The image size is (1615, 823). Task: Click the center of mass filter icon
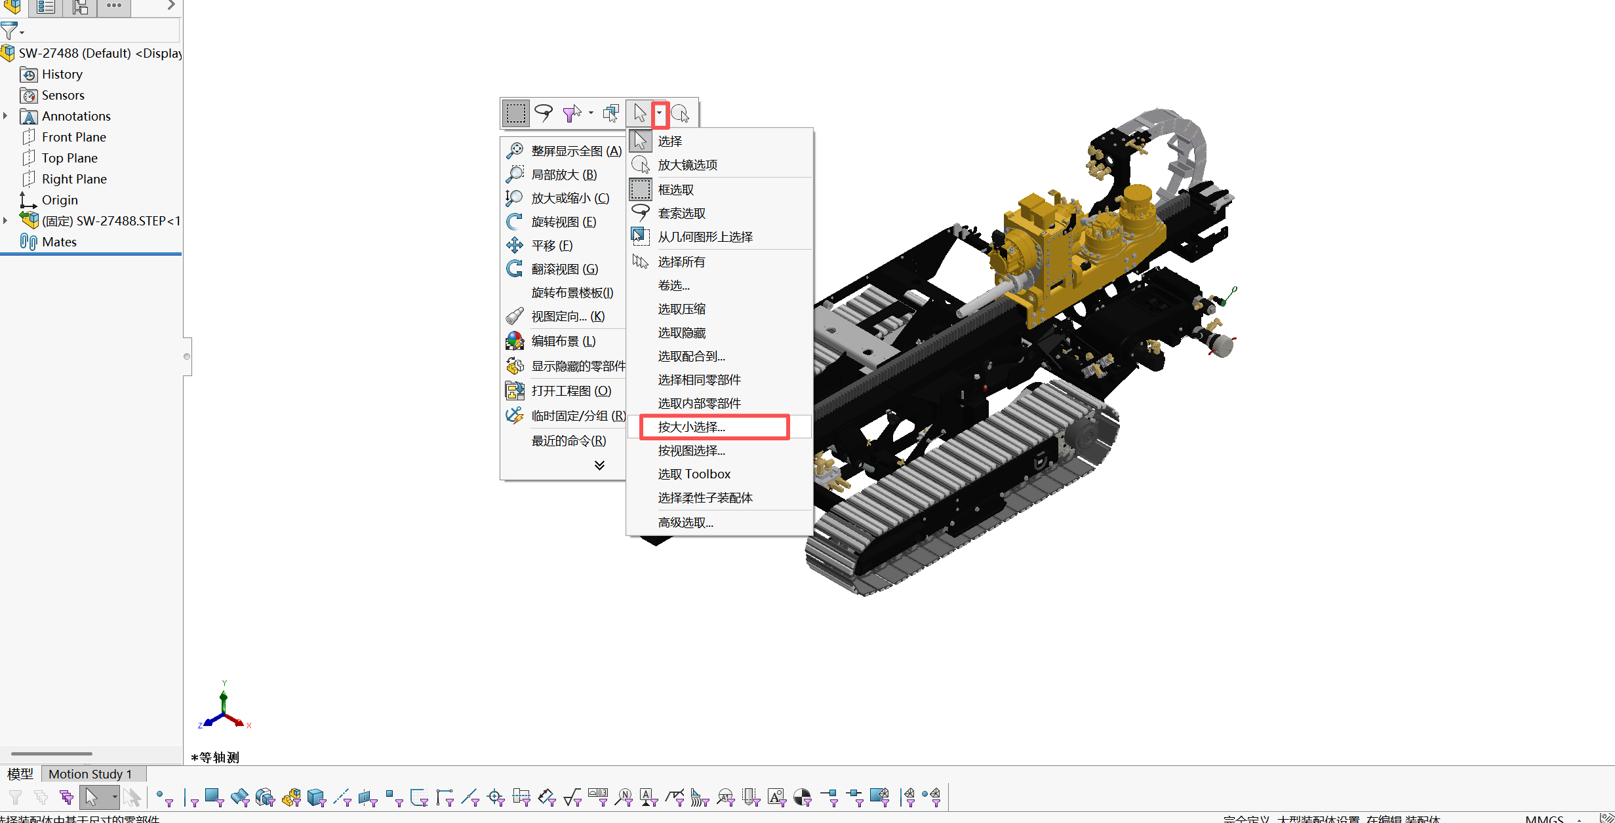(x=803, y=797)
